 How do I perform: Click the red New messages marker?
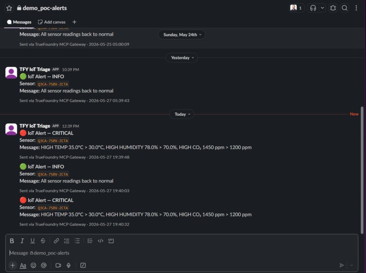click(x=354, y=114)
